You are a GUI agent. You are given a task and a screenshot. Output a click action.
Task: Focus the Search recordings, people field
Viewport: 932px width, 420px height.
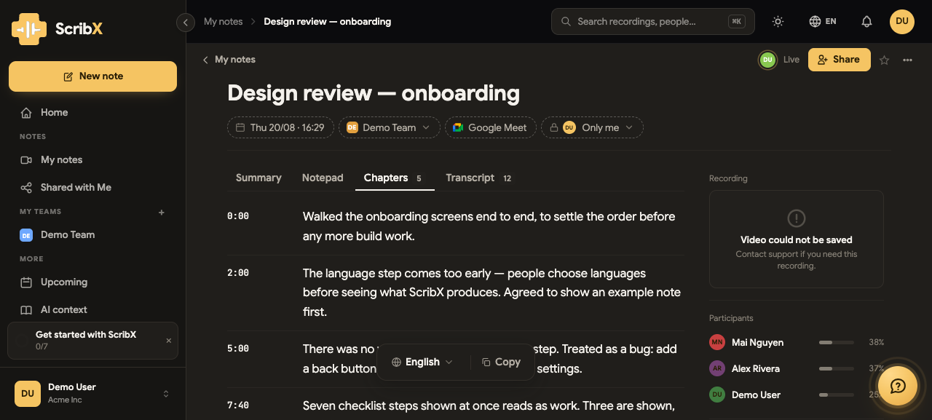click(653, 22)
